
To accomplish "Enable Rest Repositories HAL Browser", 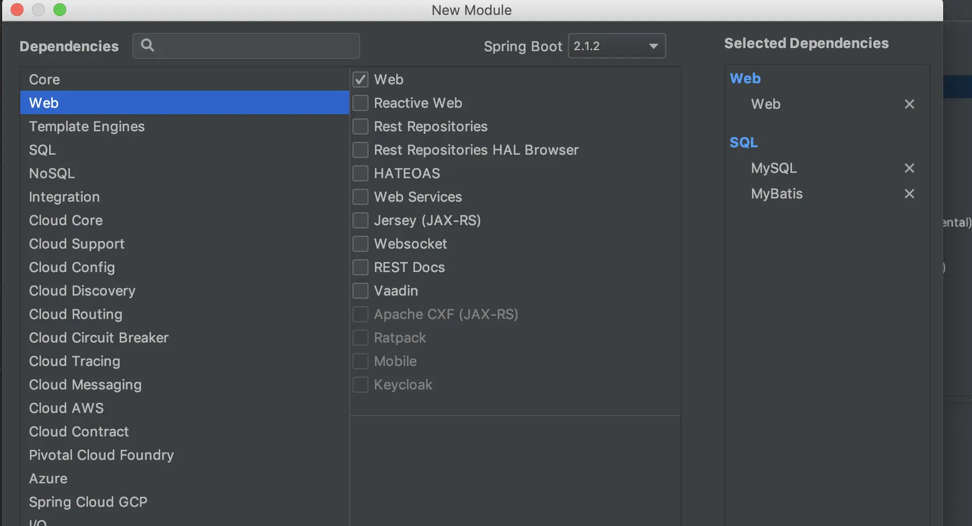I will pyautogui.click(x=360, y=150).
